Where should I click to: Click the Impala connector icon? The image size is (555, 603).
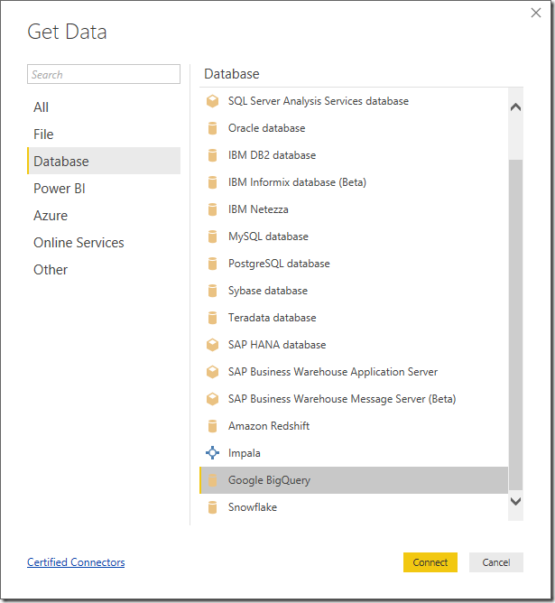212,453
